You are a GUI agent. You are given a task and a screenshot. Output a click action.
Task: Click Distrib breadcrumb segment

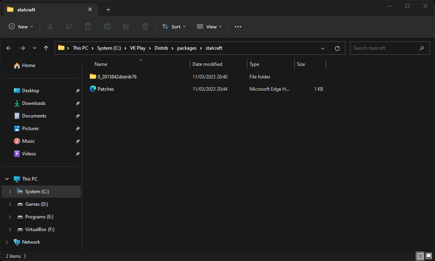161,48
